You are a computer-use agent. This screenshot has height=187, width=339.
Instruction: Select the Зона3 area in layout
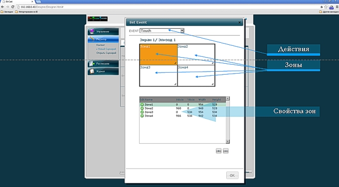[158, 76]
